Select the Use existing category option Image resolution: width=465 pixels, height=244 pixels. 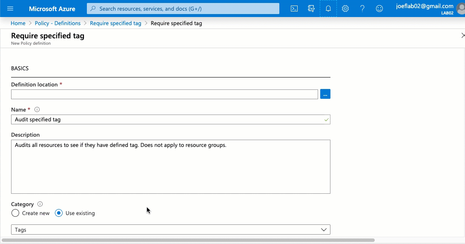[59, 213]
